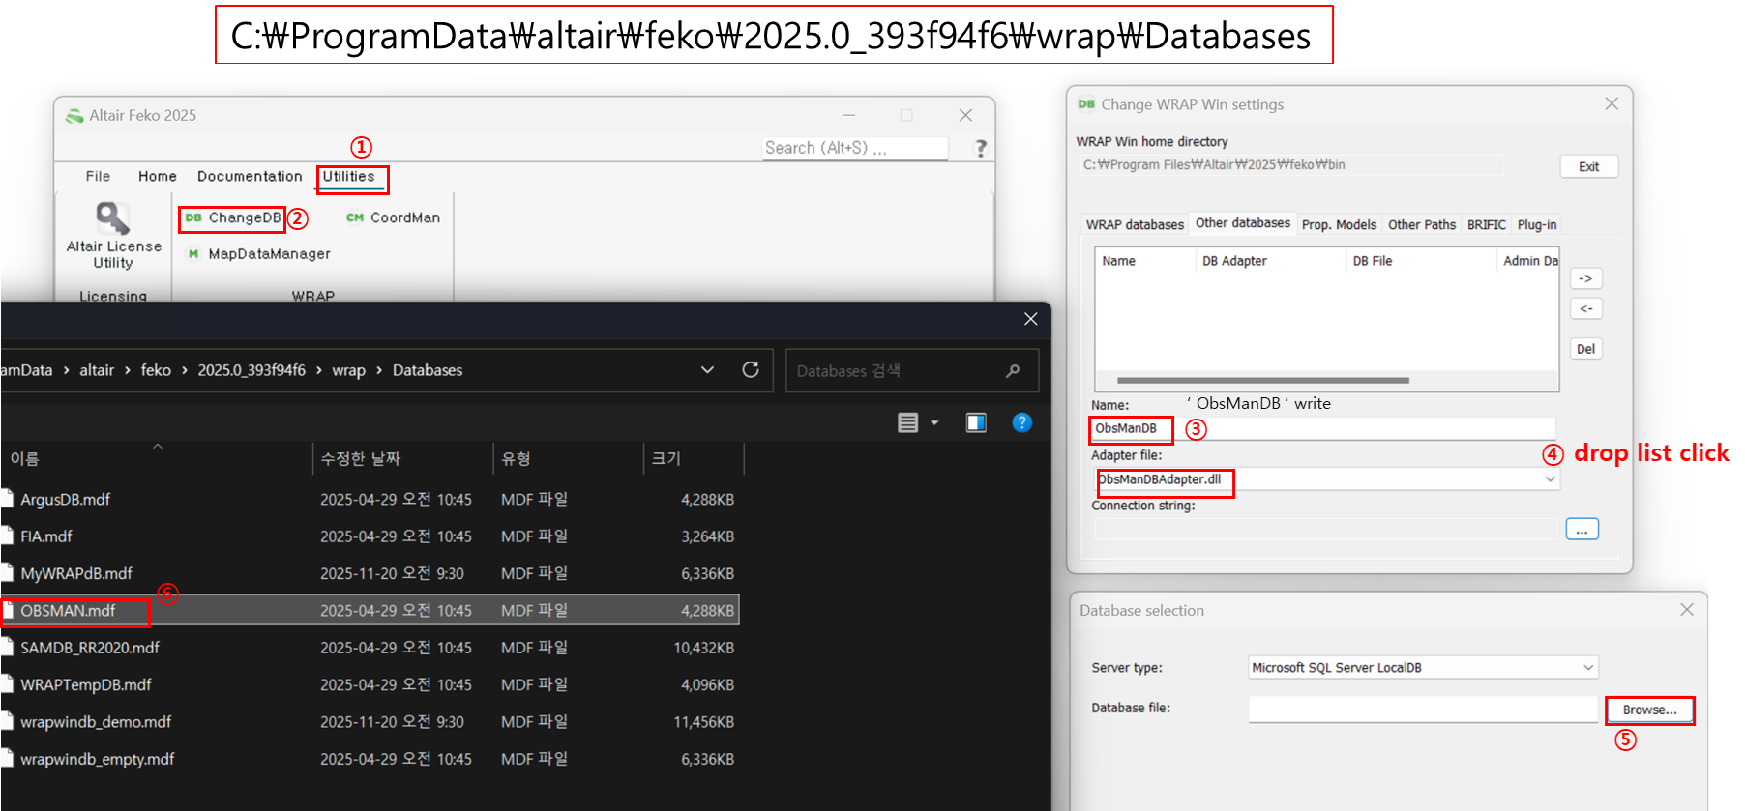This screenshot has height=811, width=1745.
Task: Click the wrapwindb_demo.mdf file icon
Action: tap(7, 721)
